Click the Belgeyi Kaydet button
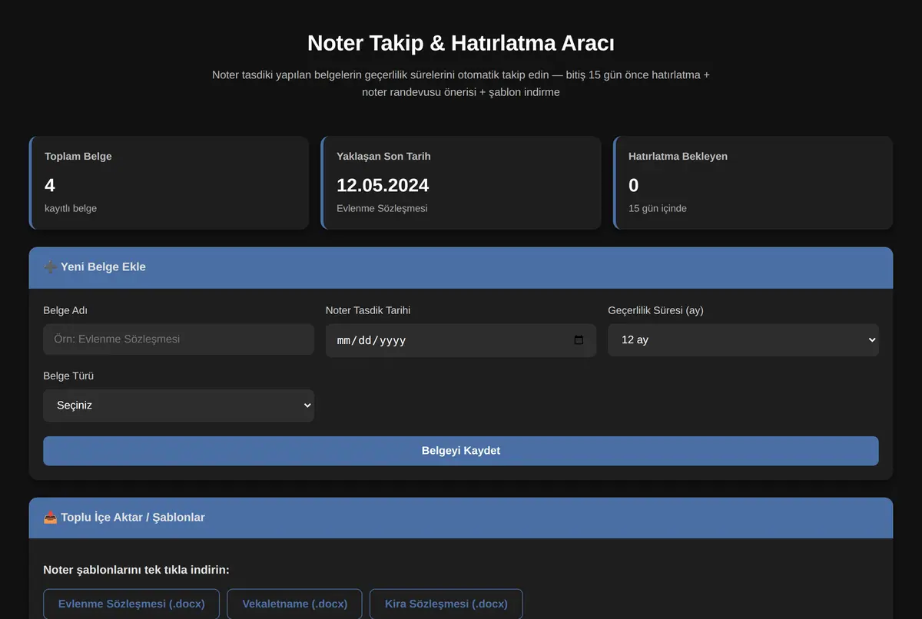Image resolution: width=922 pixels, height=619 pixels. [x=461, y=451]
